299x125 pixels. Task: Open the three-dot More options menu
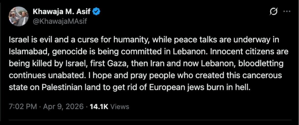(x=287, y=12)
